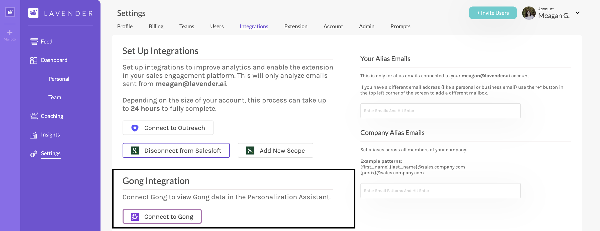The height and width of the screenshot is (231, 600).
Task: Open Settings from sidebar
Action: (x=51, y=153)
